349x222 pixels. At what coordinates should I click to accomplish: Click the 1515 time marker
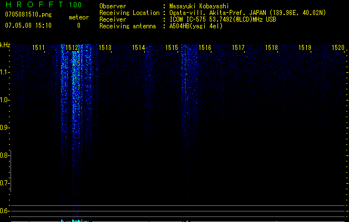(x=172, y=48)
